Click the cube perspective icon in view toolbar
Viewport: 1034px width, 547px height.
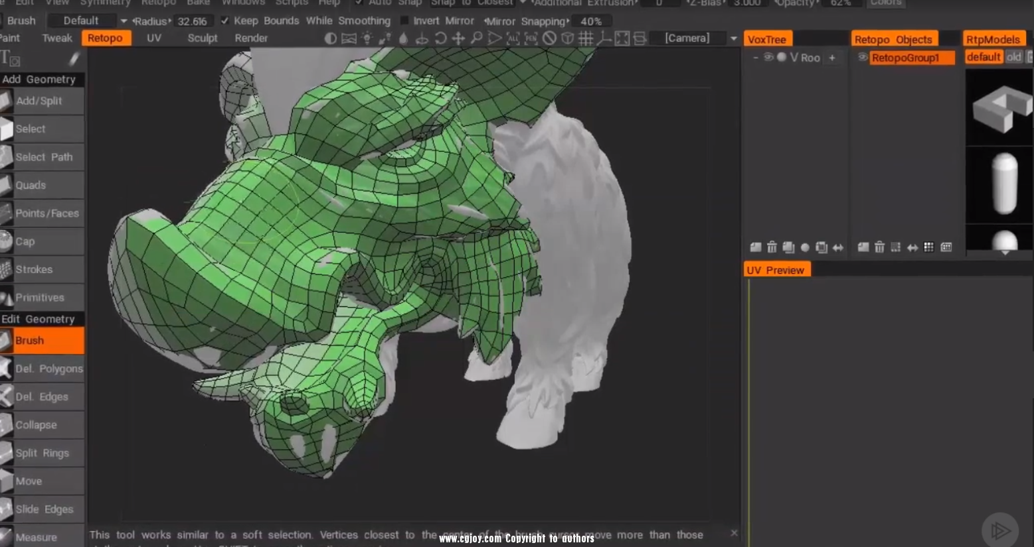pos(567,38)
